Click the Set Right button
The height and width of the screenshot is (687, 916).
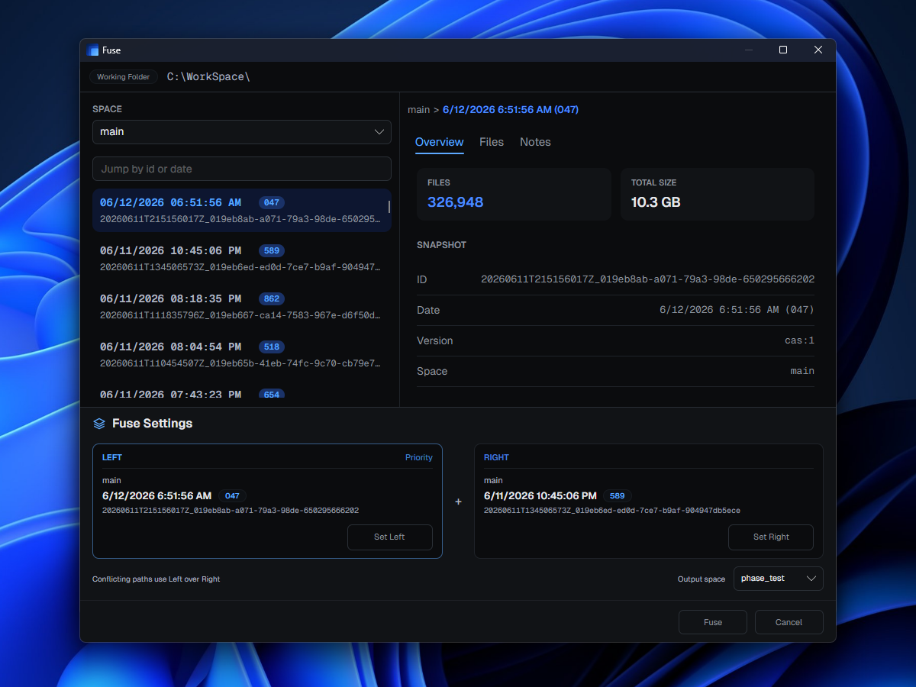pos(771,537)
